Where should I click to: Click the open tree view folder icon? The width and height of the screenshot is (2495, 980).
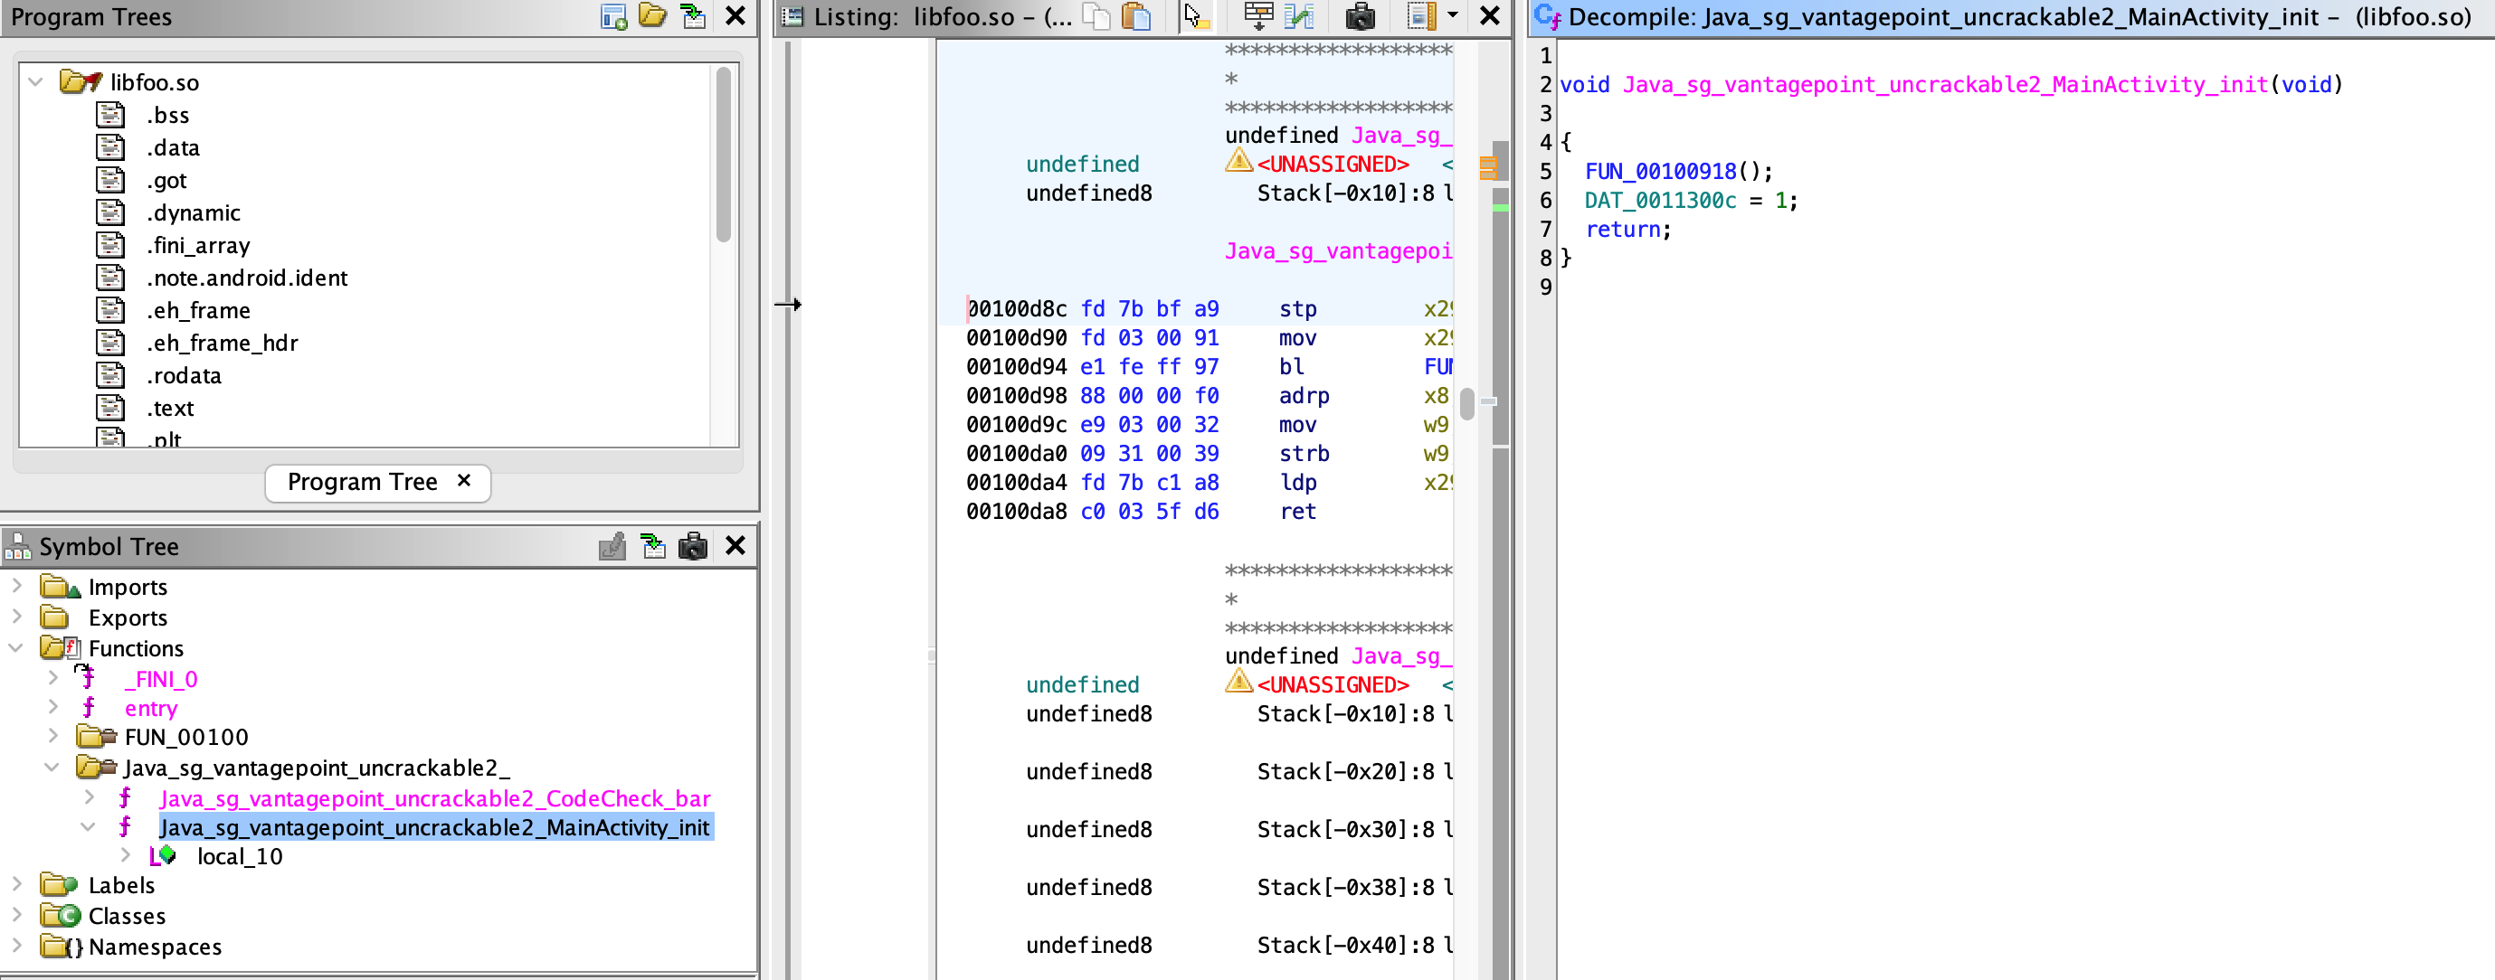point(653,16)
